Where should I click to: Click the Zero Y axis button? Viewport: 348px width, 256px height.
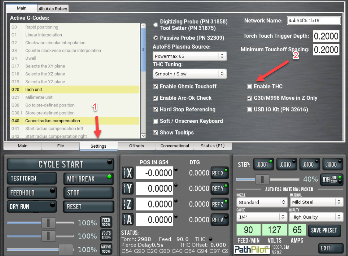(128, 189)
